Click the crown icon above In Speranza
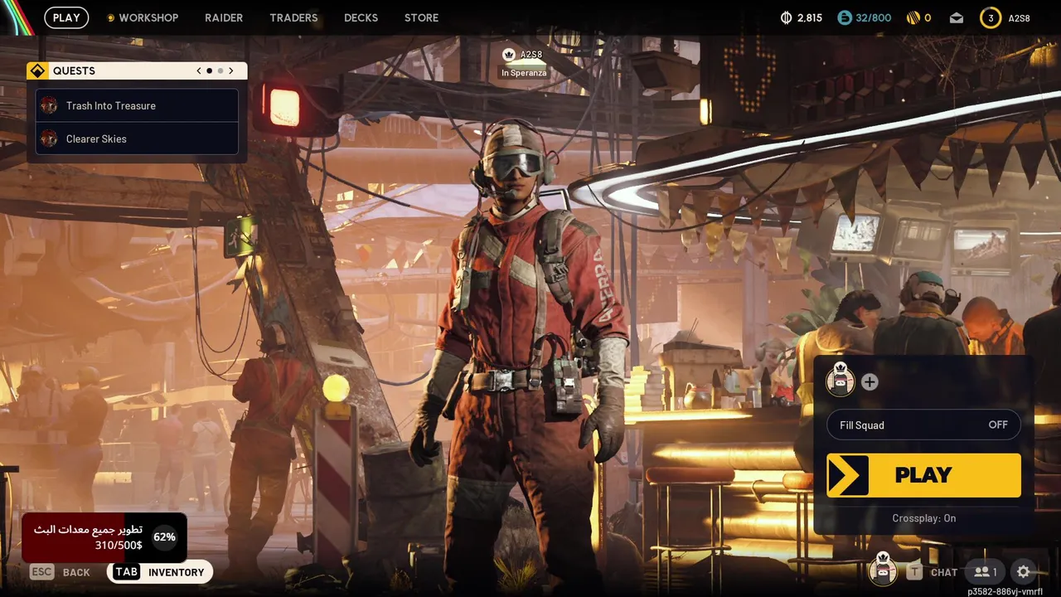This screenshot has height=597, width=1061. (x=509, y=55)
